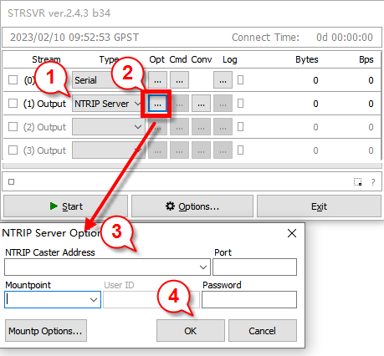Open Log settings for the input stream

pos(223,80)
